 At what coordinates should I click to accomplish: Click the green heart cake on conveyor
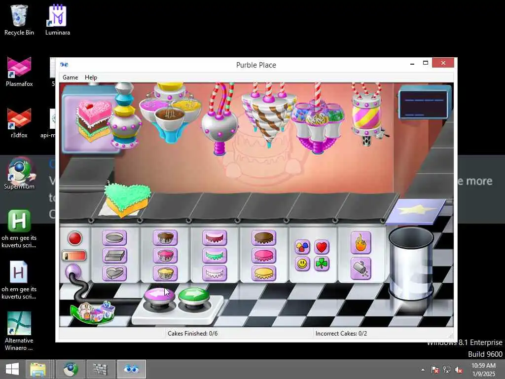pos(127,200)
